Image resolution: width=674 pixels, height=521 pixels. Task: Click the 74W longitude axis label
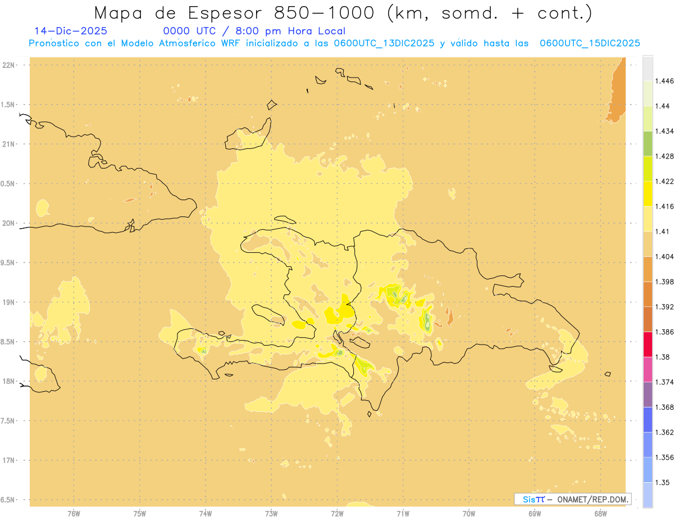click(x=206, y=513)
